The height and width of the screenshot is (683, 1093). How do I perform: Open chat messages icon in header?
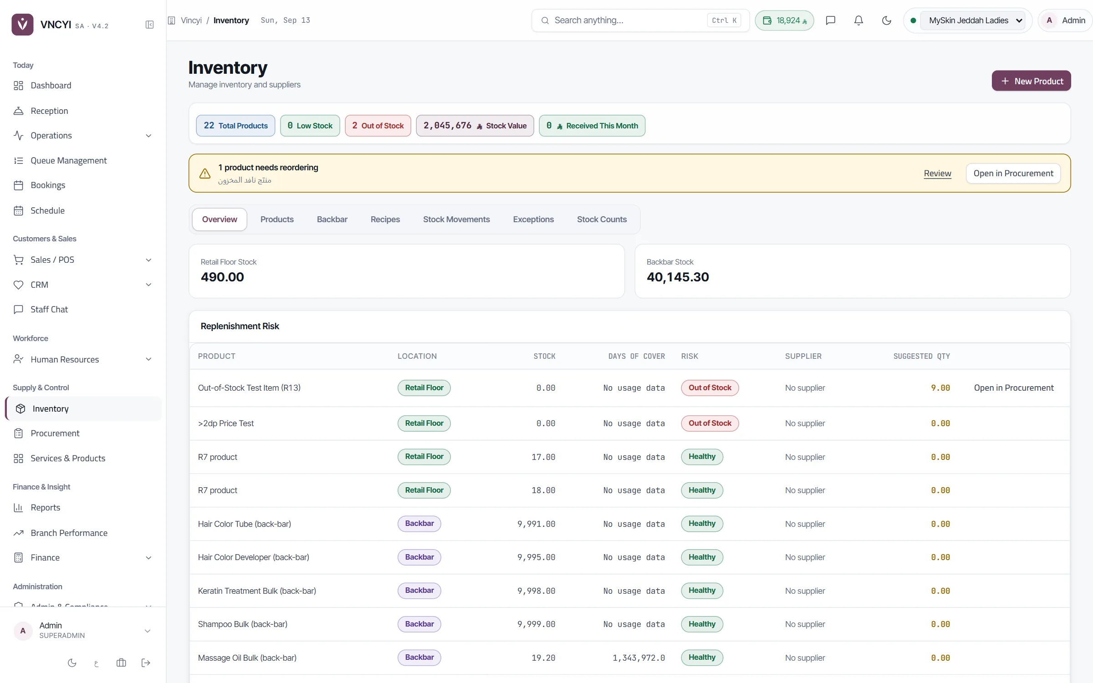[831, 20]
